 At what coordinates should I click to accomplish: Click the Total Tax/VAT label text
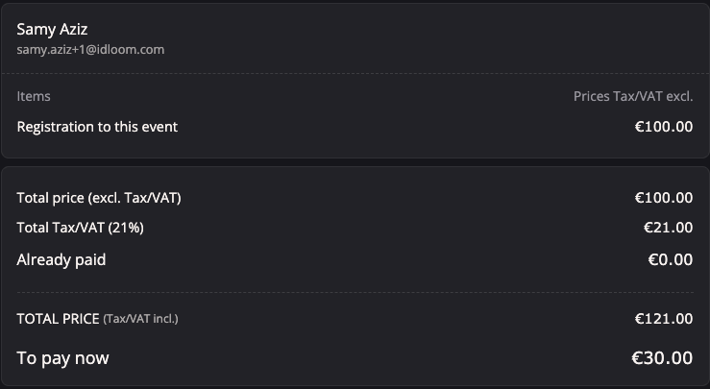61,228
